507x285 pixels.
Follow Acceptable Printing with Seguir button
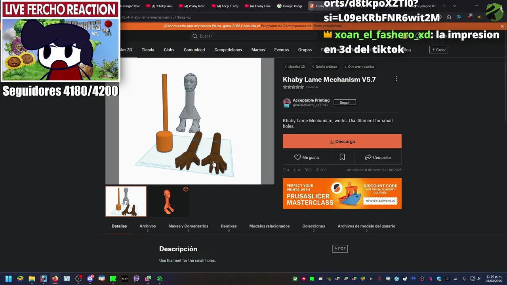pyautogui.click(x=345, y=103)
